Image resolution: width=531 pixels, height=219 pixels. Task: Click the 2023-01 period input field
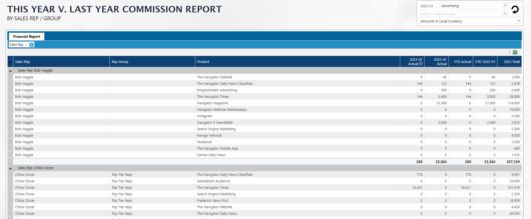[x=428, y=6]
